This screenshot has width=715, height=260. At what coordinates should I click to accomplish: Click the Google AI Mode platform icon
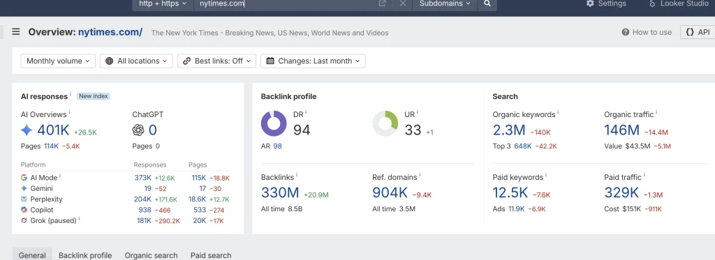(24, 178)
